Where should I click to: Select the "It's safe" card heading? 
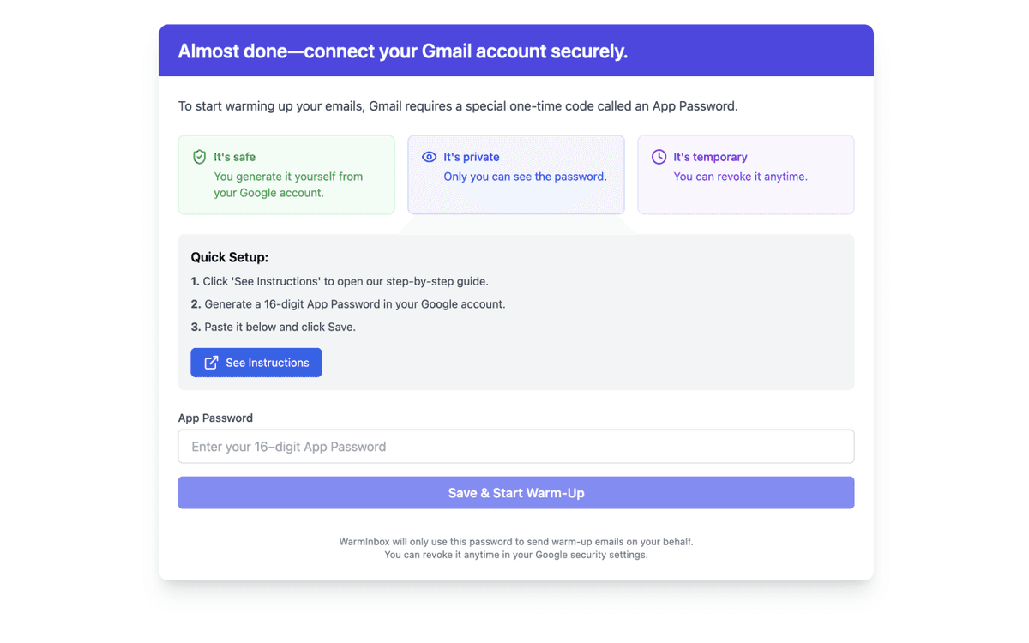point(234,157)
